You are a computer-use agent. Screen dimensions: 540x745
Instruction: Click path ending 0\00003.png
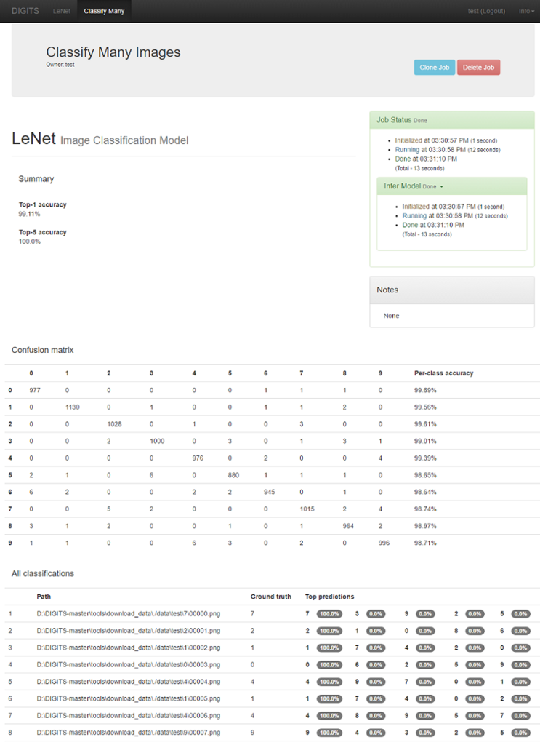pyautogui.click(x=129, y=665)
